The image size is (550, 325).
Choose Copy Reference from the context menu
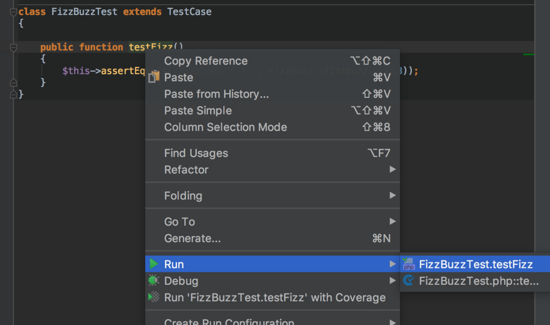point(206,61)
